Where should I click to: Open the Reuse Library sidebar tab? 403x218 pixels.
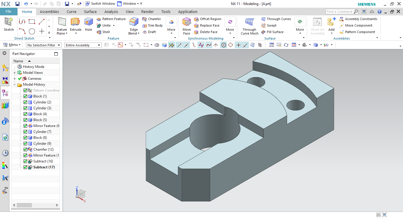(x=5, y=105)
